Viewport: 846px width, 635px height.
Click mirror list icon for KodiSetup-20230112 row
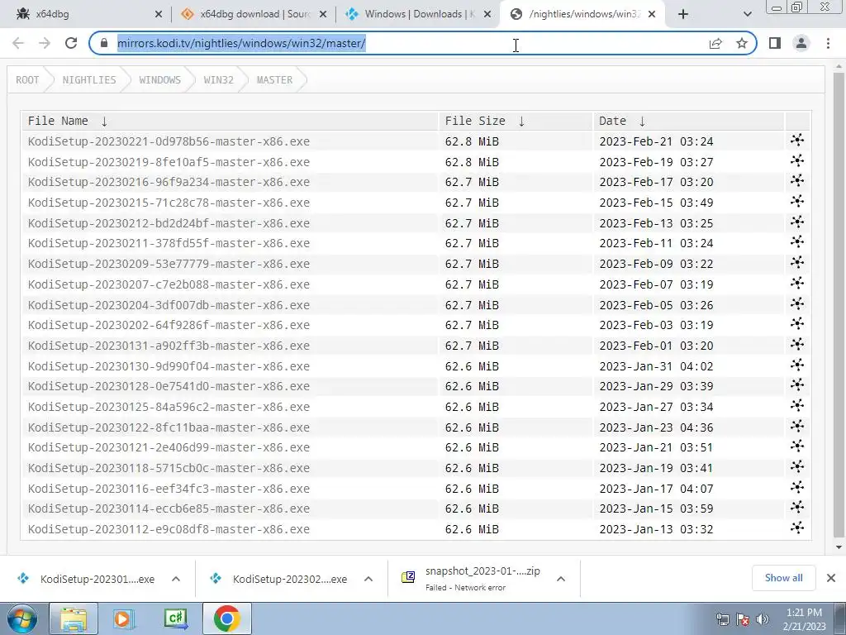(797, 528)
